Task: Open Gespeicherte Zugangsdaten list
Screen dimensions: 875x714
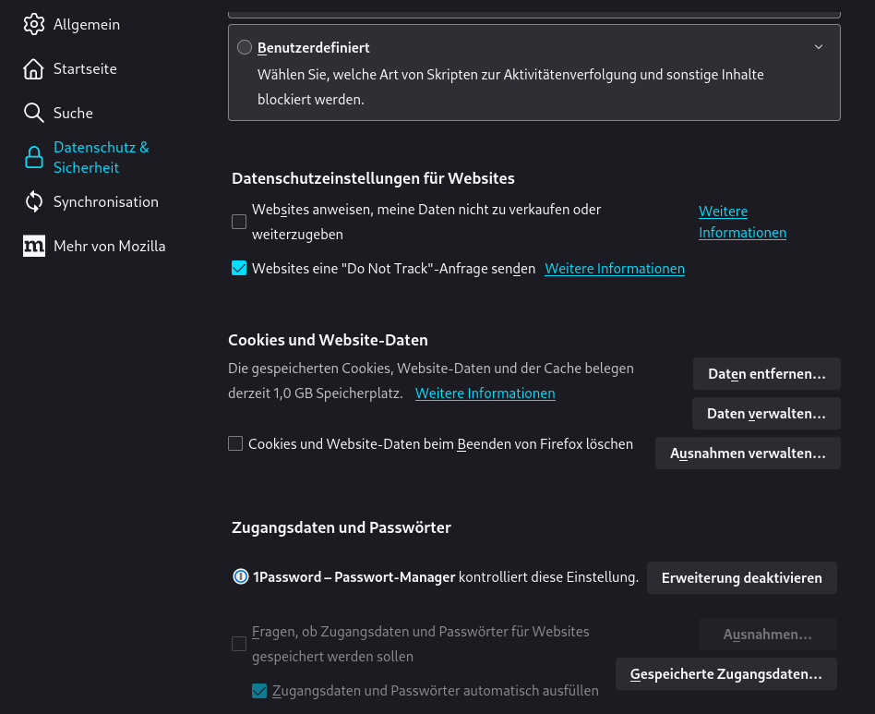Action: tap(725, 674)
